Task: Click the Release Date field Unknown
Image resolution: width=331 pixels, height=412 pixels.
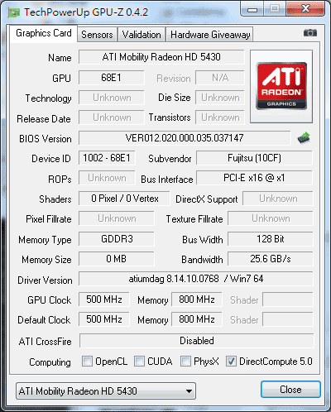Action: click(111, 117)
